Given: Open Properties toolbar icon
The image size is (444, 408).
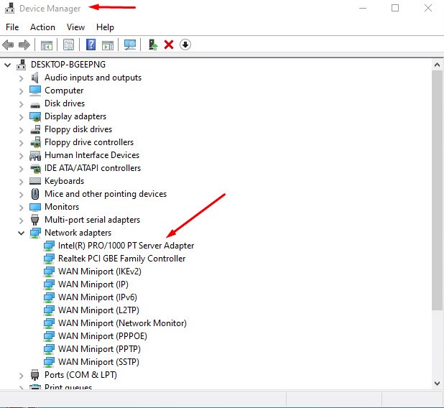Looking at the screenshot, I should pyautogui.click(x=68, y=45).
